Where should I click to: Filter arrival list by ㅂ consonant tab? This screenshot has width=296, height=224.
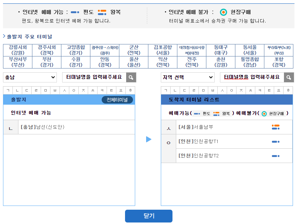pos(213,90)
